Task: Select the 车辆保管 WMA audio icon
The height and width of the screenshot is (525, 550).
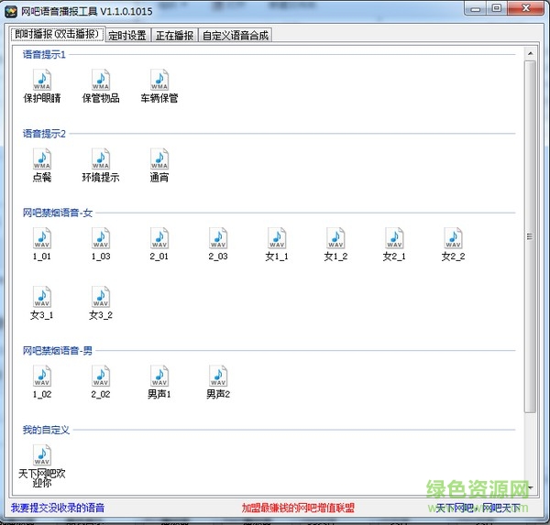Action: click(x=159, y=80)
